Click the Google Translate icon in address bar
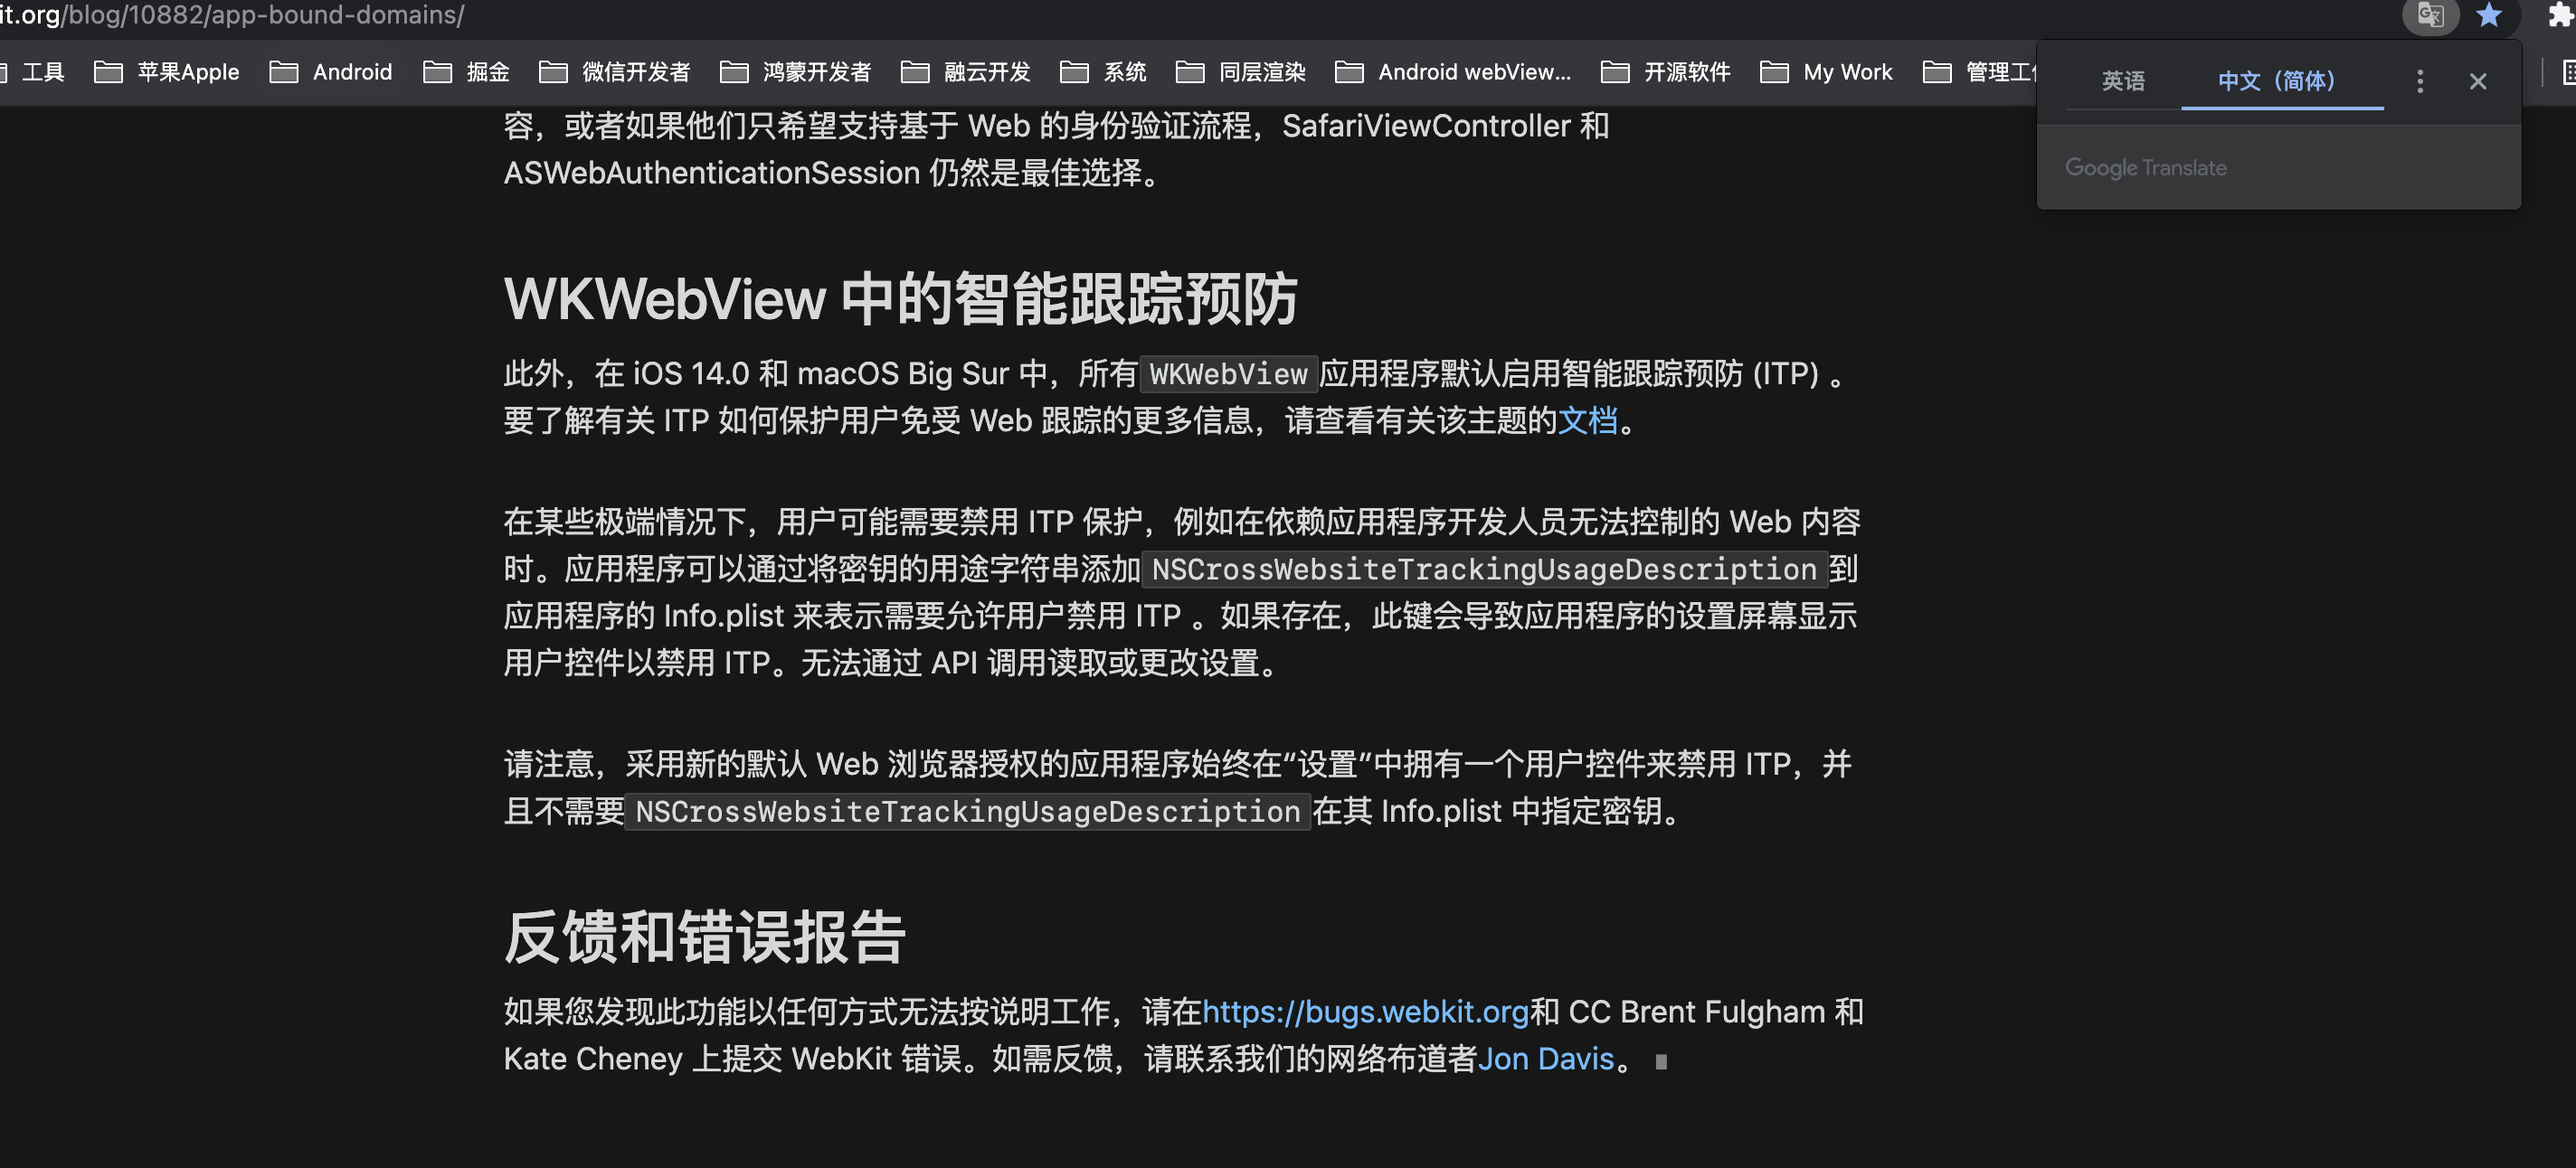Image resolution: width=2576 pixels, height=1168 pixels. (x=2430, y=15)
